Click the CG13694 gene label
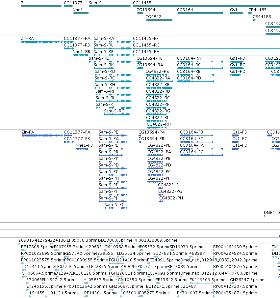The width and height of the screenshot is (280, 298). (x=146, y=10)
